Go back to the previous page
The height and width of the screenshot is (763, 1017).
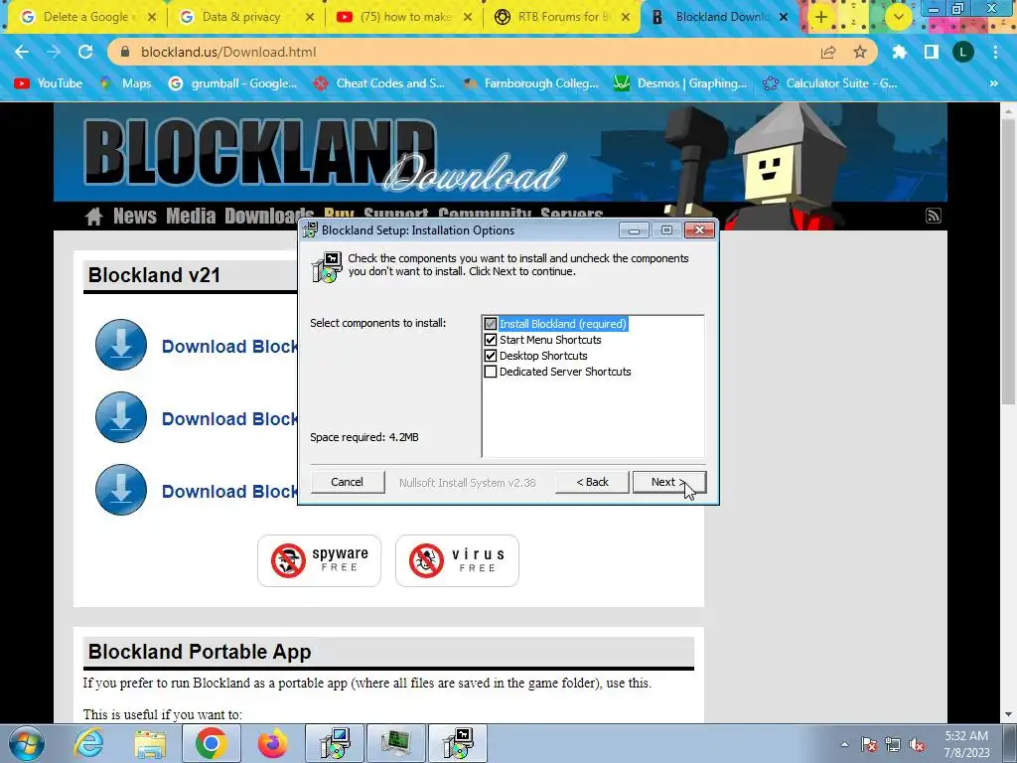tap(22, 52)
